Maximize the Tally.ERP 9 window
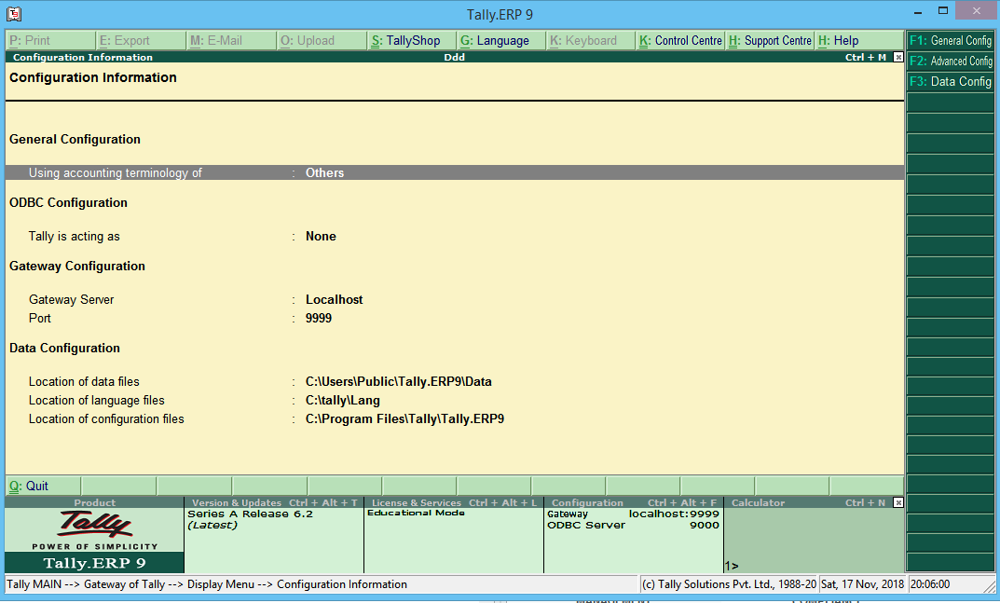 pyautogui.click(x=943, y=12)
